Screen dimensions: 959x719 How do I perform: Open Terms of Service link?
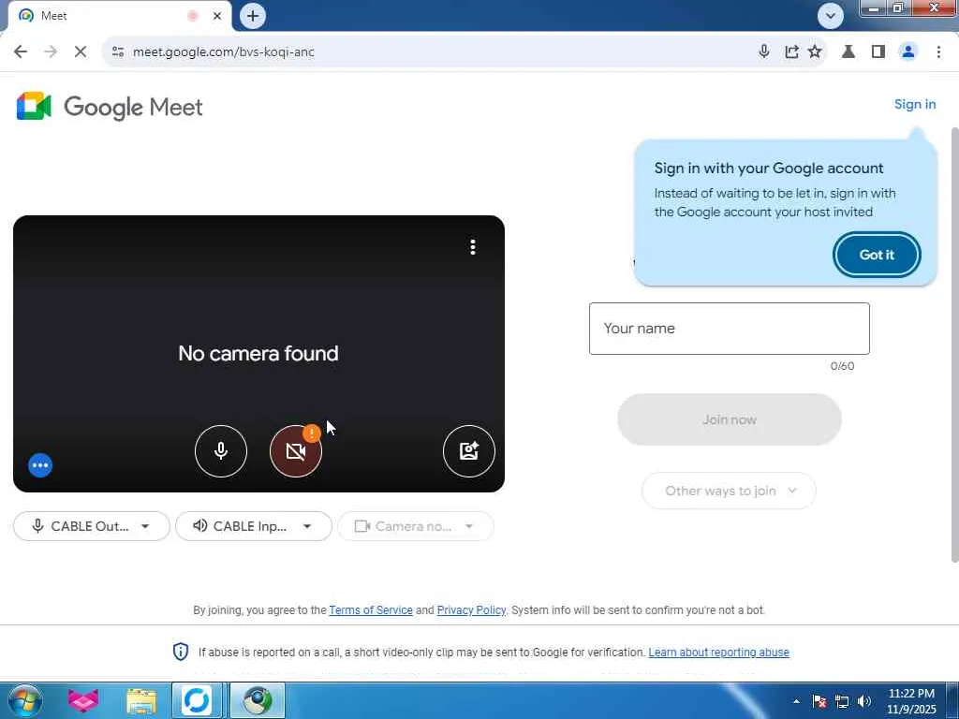(371, 610)
